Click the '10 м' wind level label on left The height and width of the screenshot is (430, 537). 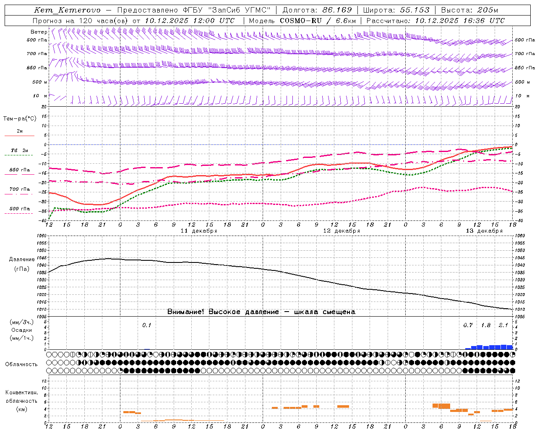(x=40, y=96)
